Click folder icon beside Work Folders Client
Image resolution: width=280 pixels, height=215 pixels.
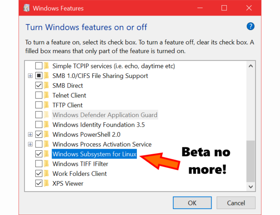pyautogui.click(x=46, y=173)
